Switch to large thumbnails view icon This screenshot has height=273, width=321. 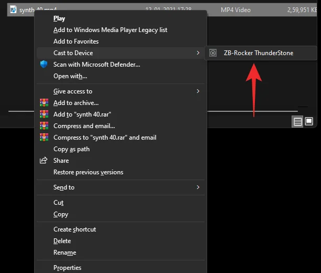(309, 121)
